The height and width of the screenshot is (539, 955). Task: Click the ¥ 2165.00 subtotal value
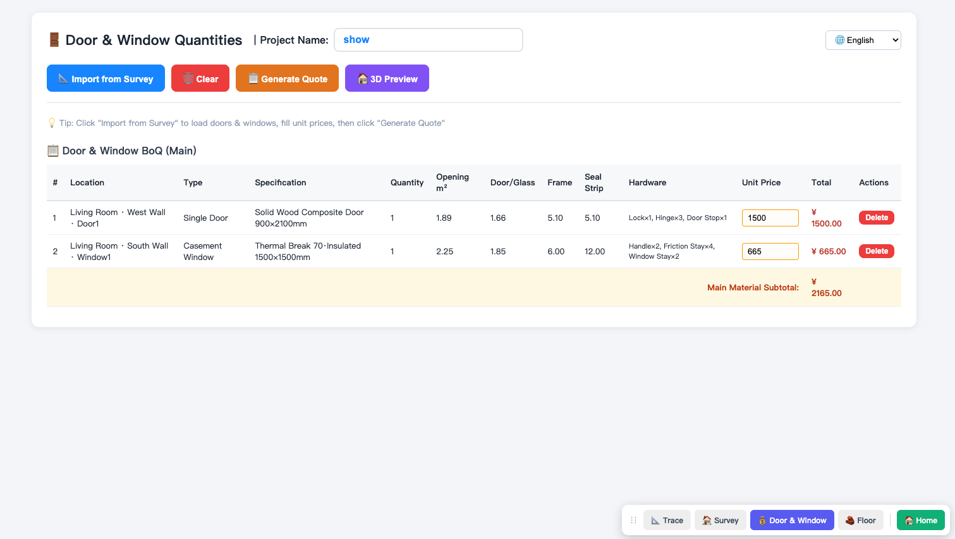pyautogui.click(x=827, y=287)
